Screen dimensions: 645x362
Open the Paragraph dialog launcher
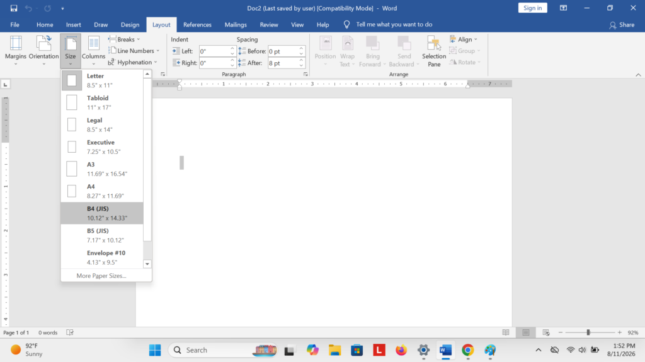point(305,74)
